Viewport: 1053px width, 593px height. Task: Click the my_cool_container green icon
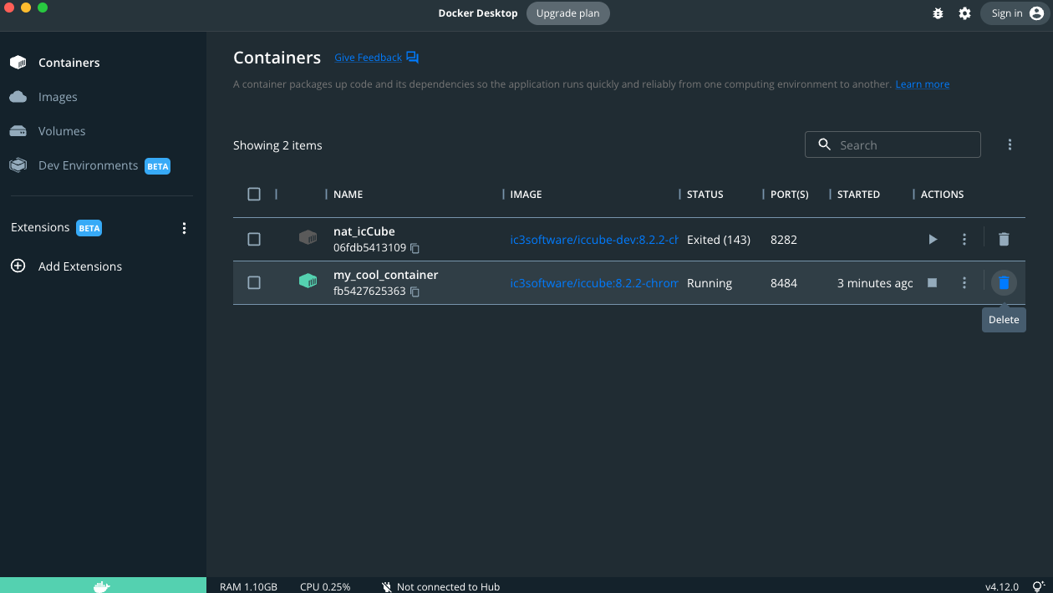coord(308,281)
